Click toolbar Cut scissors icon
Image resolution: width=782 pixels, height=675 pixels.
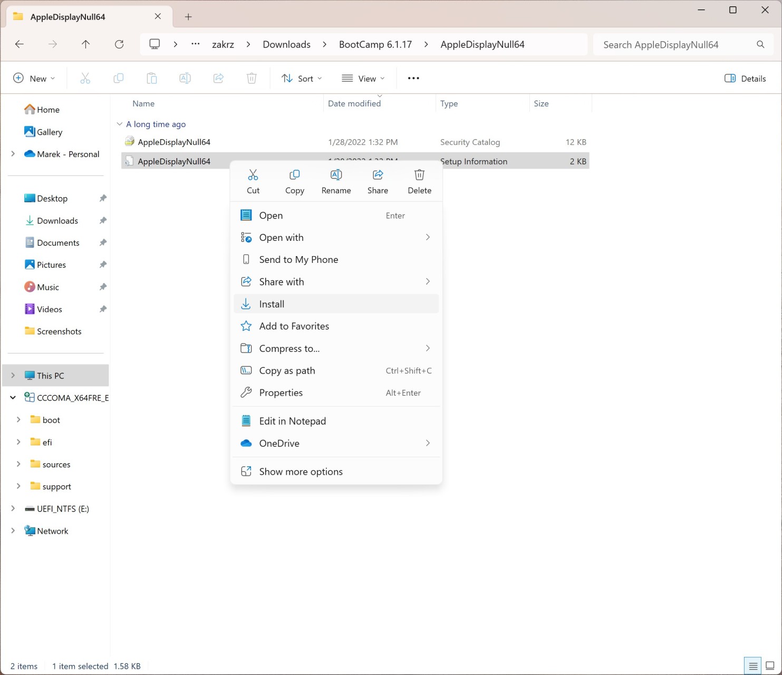[85, 79]
